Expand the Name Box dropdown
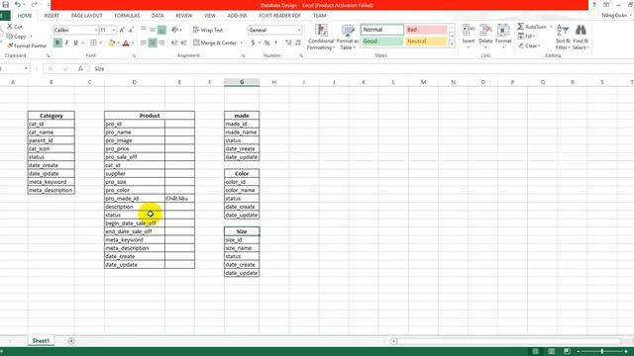 (x=26, y=69)
